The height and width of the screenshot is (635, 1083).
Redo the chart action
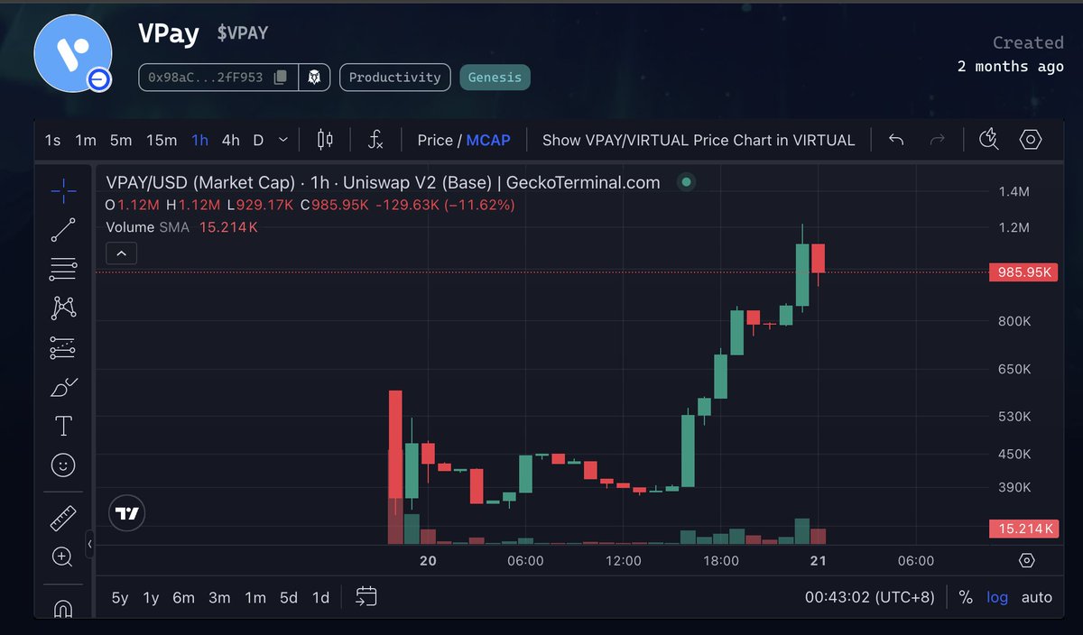938,140
